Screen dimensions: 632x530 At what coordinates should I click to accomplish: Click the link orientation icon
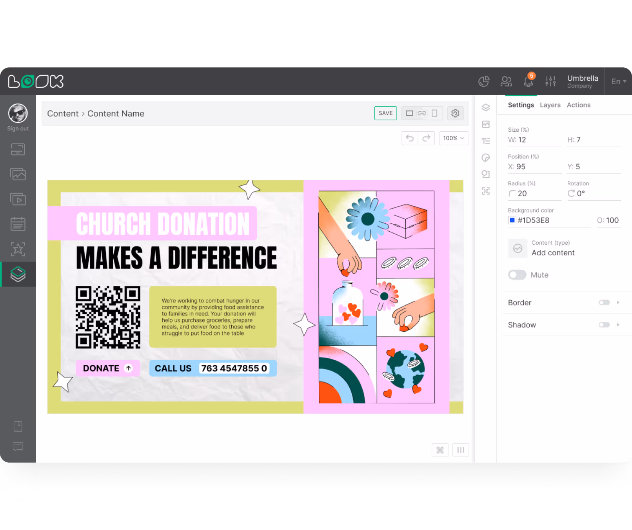pos(422,113)
